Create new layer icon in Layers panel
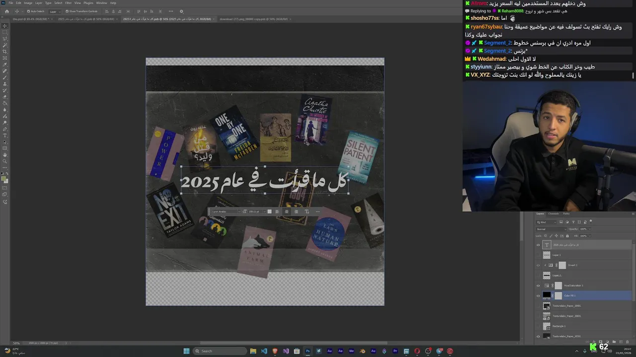 (x=621, y=342)
